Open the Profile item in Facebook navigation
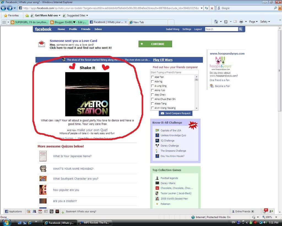Viewport: 282px width, 226px height. click(x=73, y=29)
